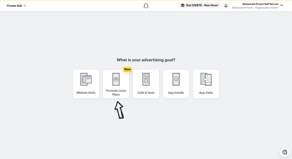Viewport: 292px width, 159px height.
Task: Click the App Installs label
Action: coord(176,93)
